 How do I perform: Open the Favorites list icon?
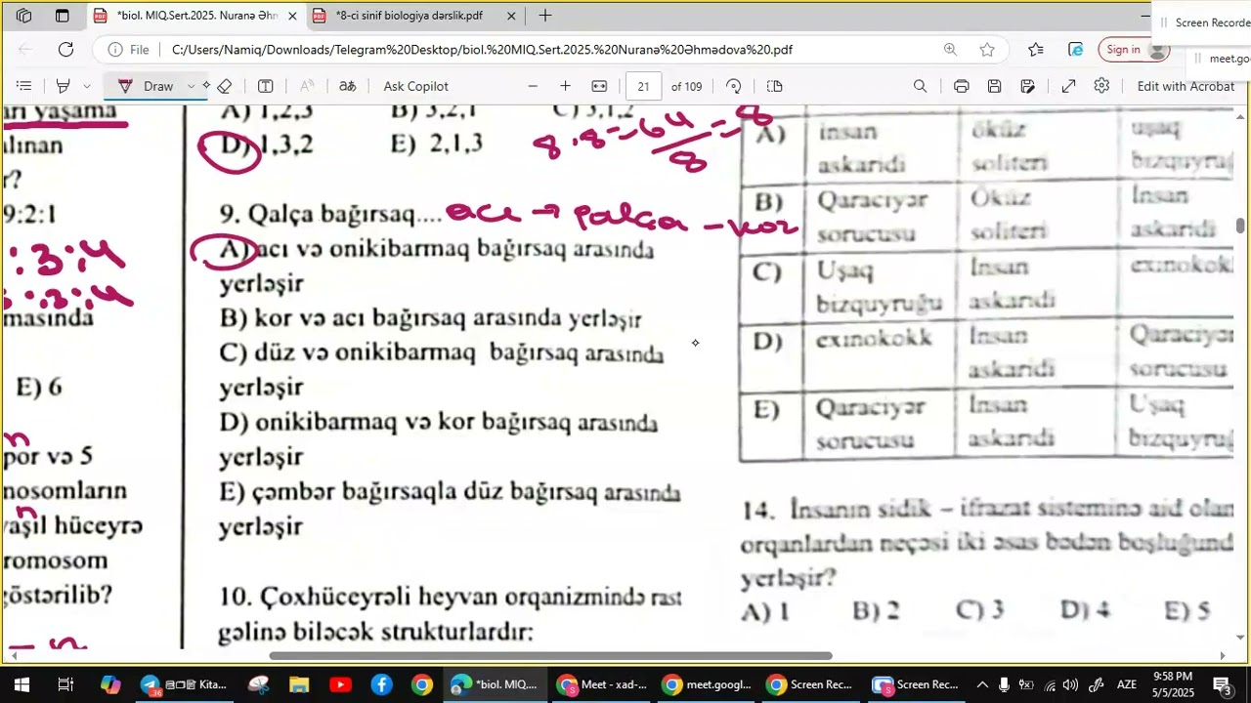[1036, 50]
